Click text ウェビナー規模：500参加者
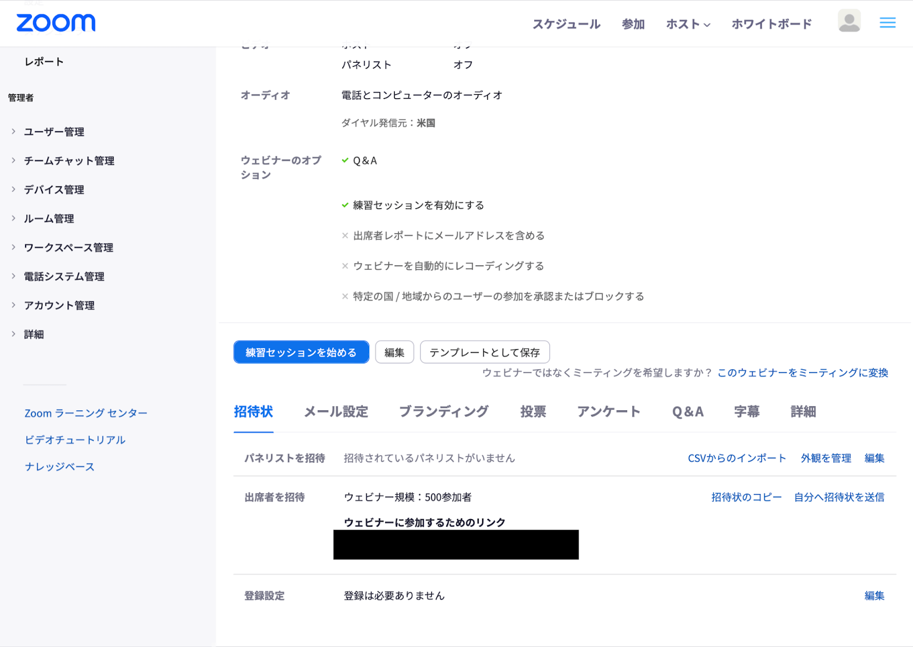Screen dimensions: 913x647 click(x=407, y=498)
